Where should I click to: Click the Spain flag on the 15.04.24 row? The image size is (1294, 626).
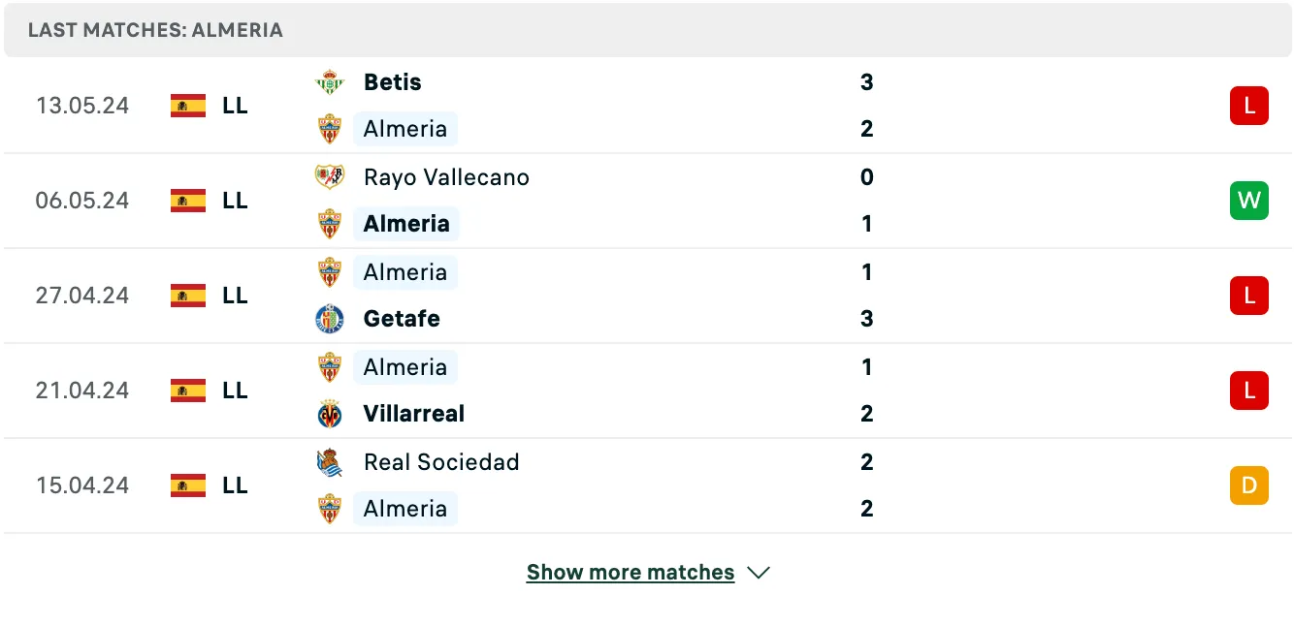click(188, 485)
